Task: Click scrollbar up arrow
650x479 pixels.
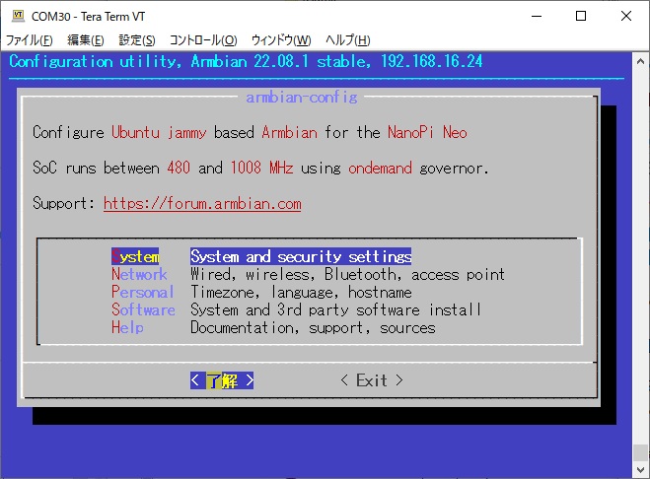Action: [640, 61]
